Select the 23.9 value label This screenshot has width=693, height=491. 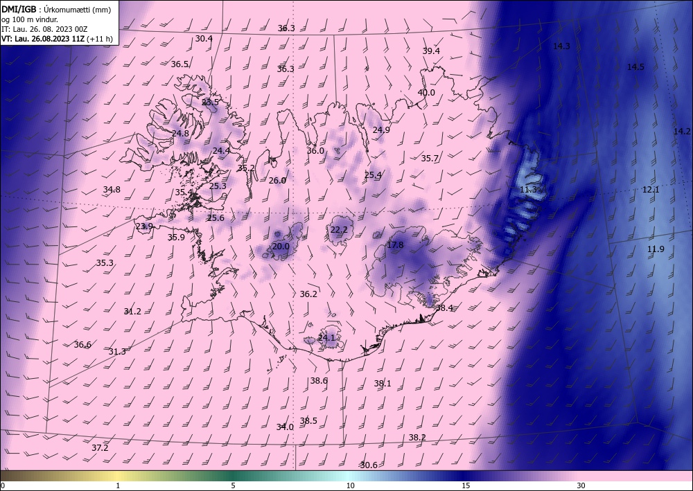click(x=144, y=226)
